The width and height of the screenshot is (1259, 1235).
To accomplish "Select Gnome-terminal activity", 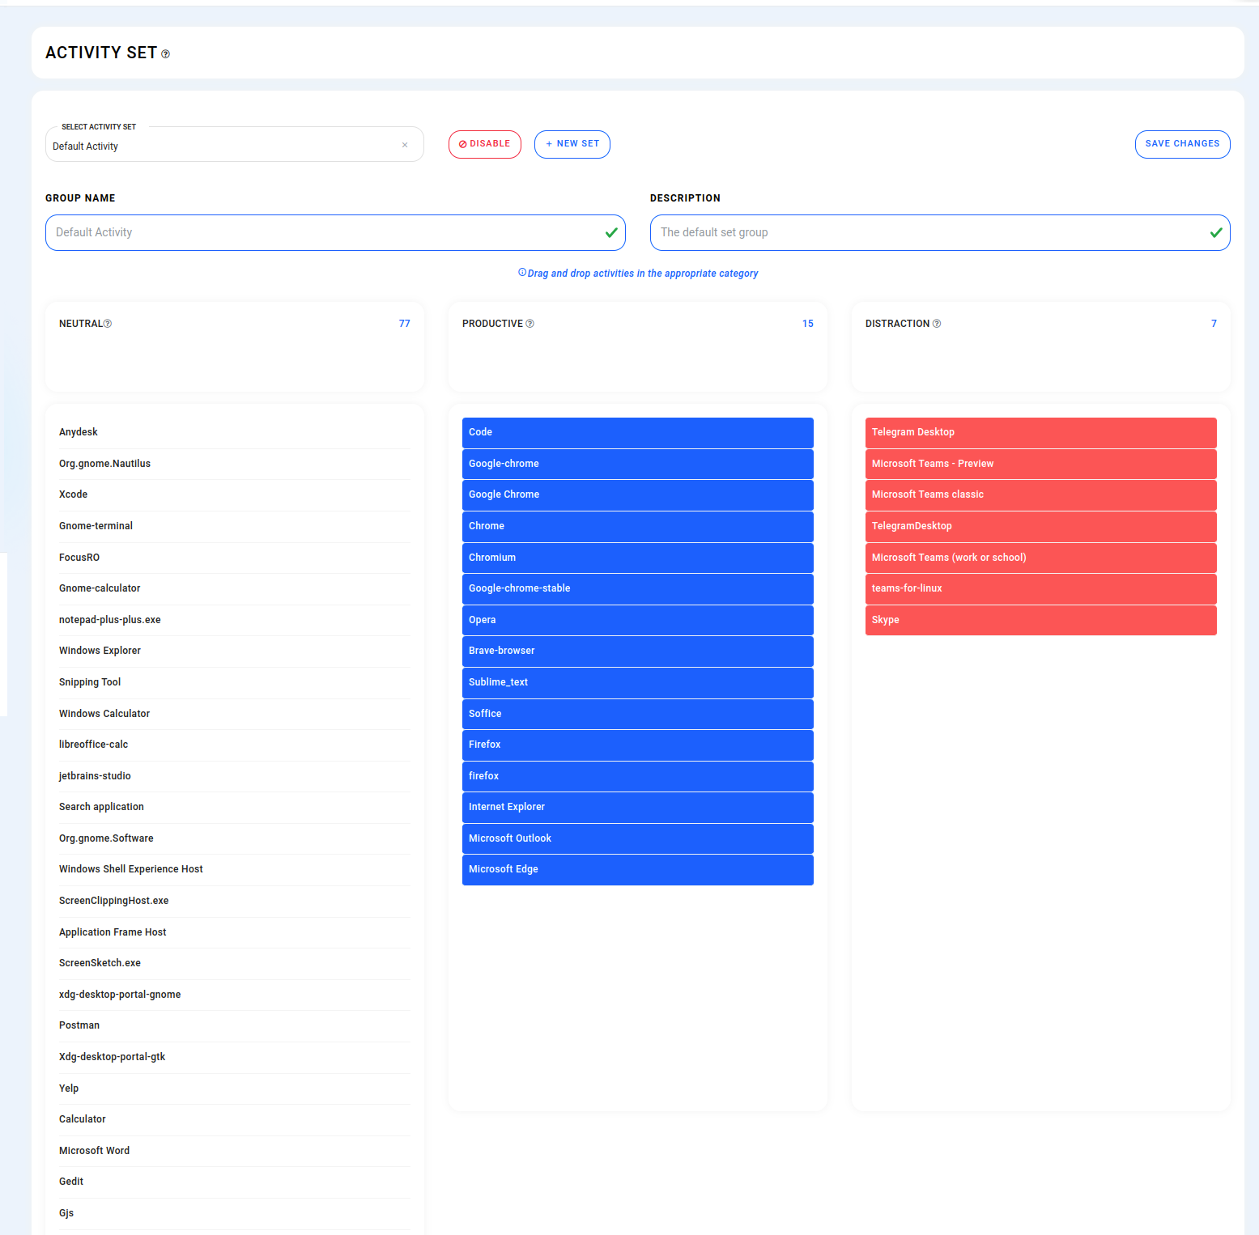I will [x=235, y=526].
